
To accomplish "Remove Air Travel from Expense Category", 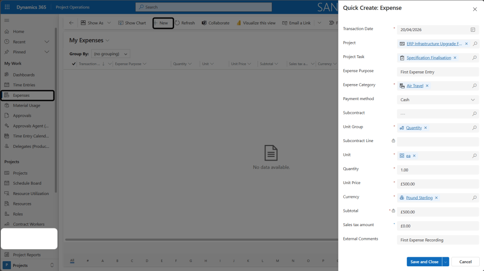I will [427, 86].
